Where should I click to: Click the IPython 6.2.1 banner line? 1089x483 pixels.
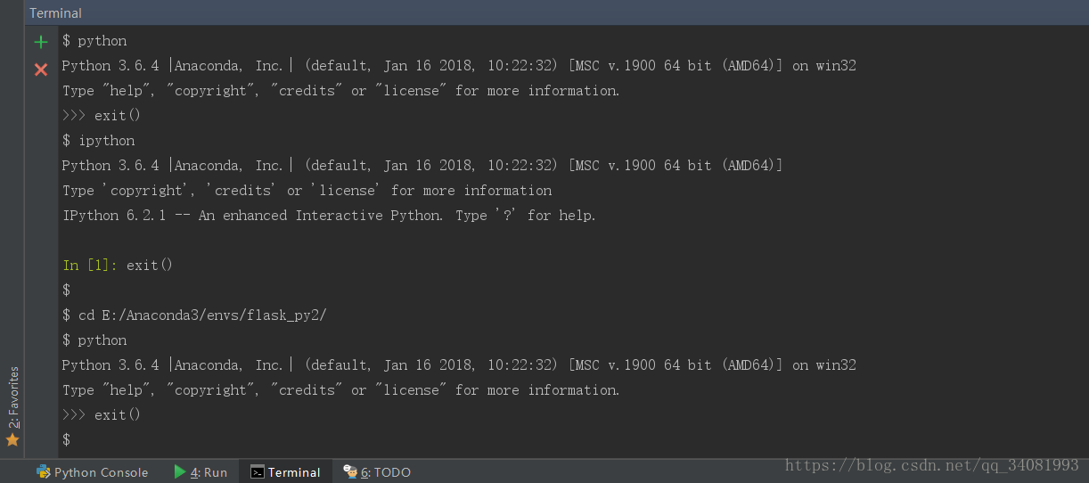pyautogui.click(x=329, y=215)
